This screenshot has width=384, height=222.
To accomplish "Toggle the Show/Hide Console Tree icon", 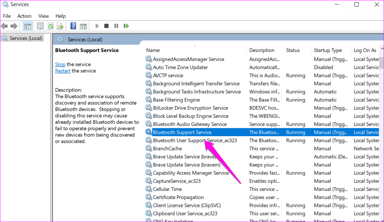I will (x=27, y=26).
